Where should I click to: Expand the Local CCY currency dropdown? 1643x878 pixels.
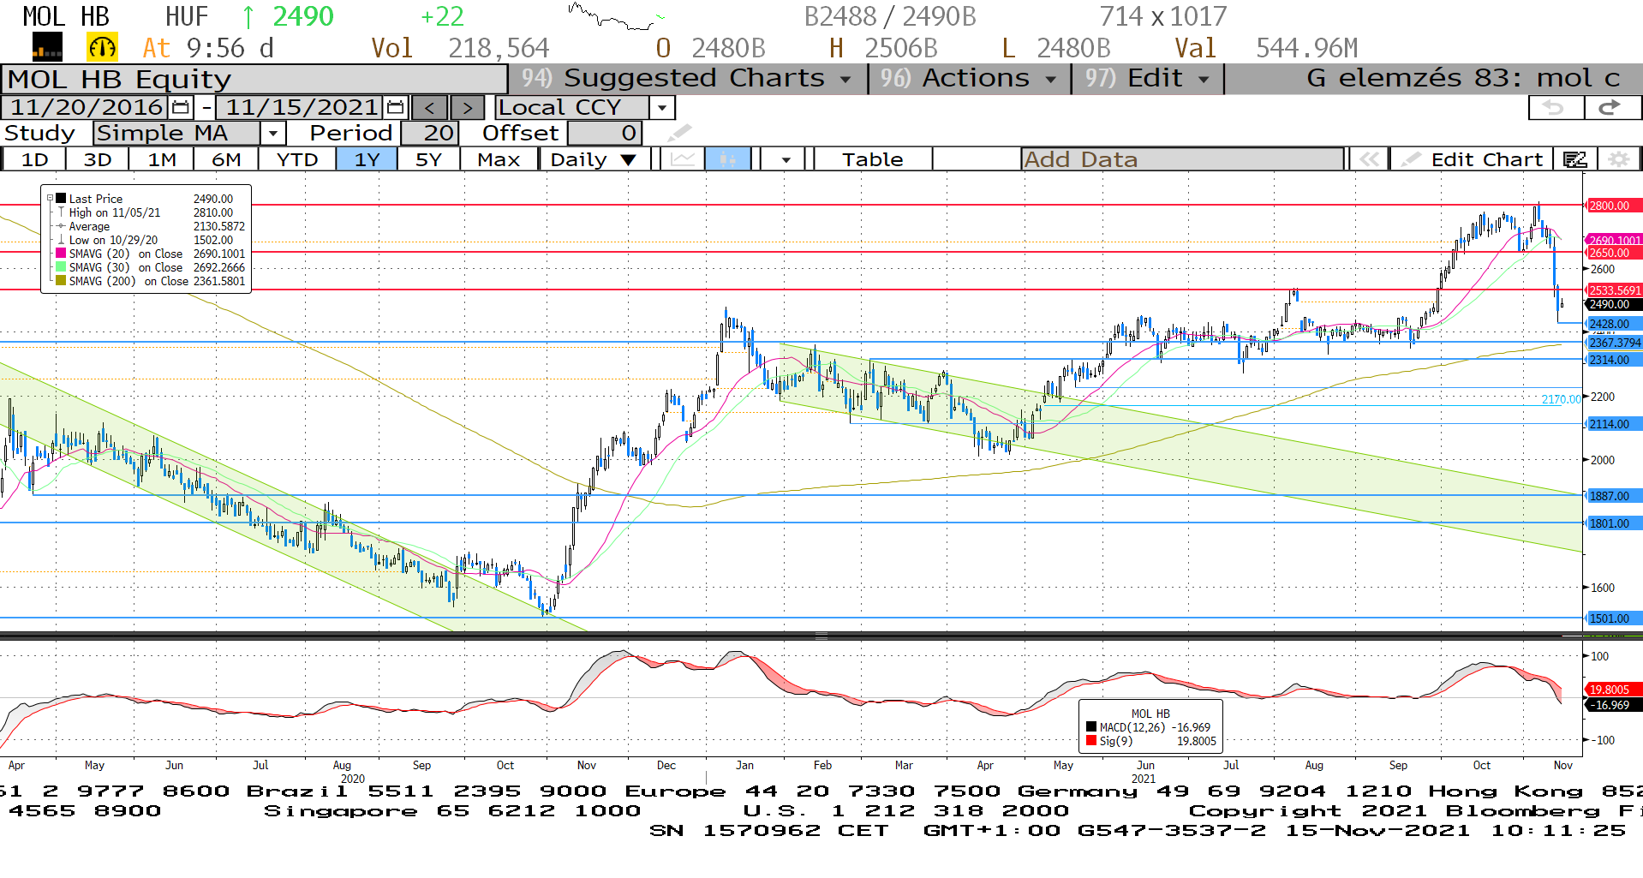pos(661,108)
